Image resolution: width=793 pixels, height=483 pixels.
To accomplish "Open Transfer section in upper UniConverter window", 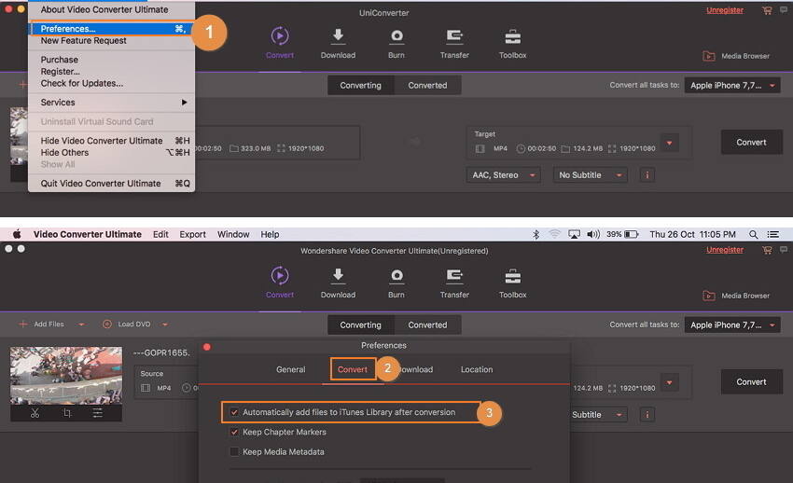I will point(454,43).
